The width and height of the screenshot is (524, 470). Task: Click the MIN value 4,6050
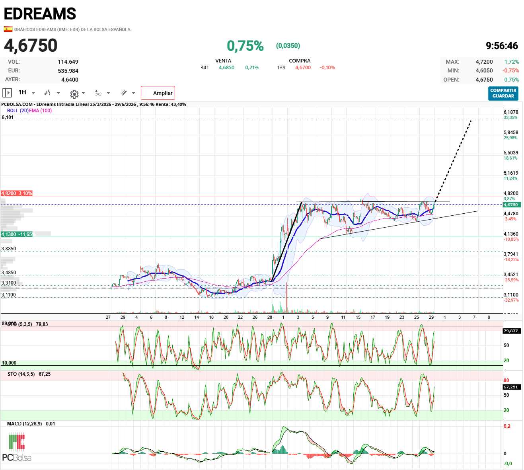(484, 70)
